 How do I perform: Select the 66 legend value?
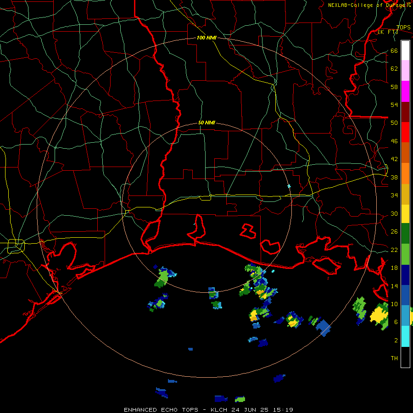pos(394,51)
